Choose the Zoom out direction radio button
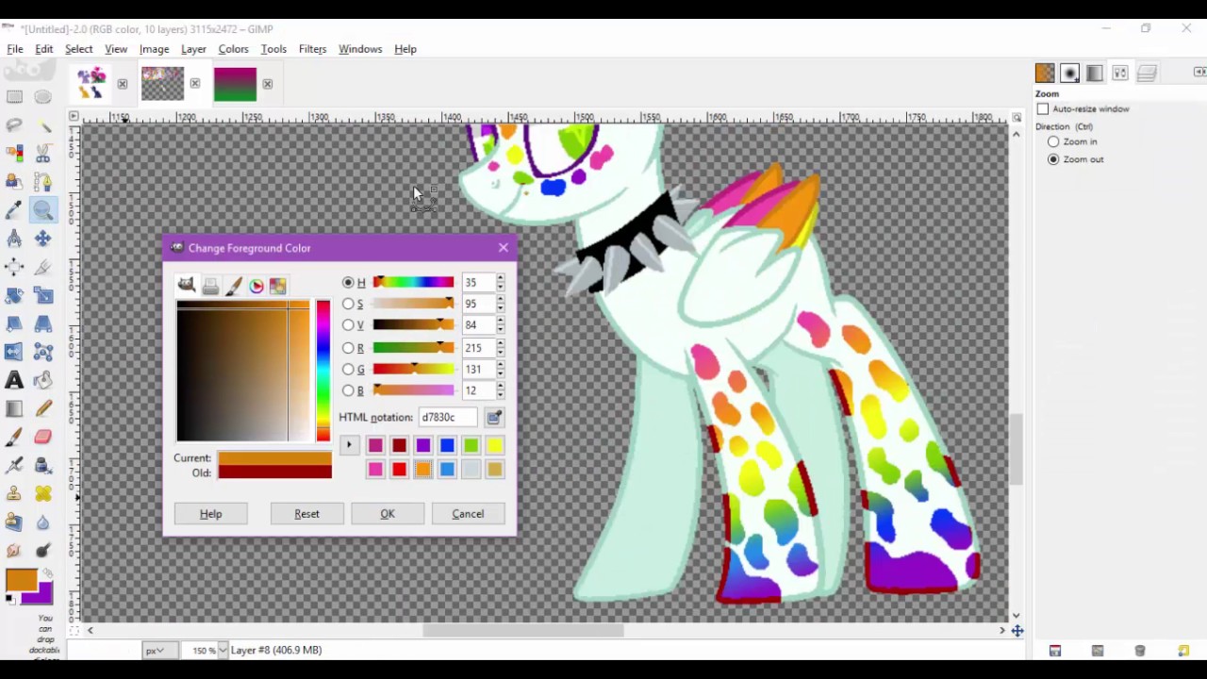Image resolution: width=1207 pixels, height=679 pixels. coord(1053,159)
